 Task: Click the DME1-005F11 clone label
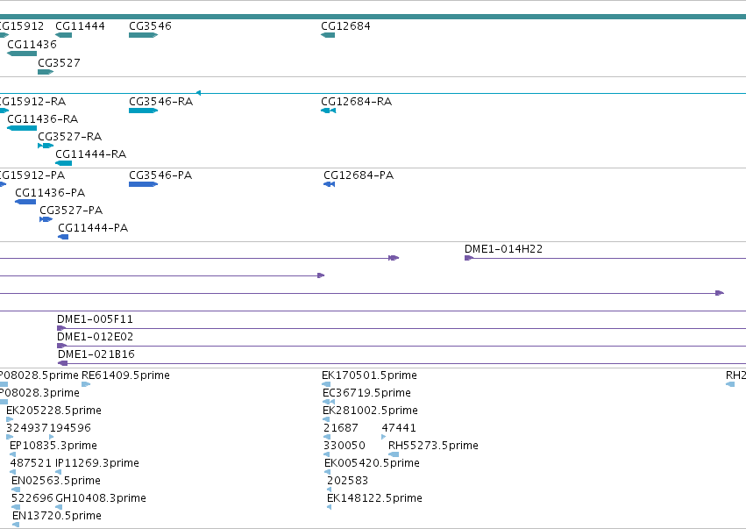coord(95,319)
